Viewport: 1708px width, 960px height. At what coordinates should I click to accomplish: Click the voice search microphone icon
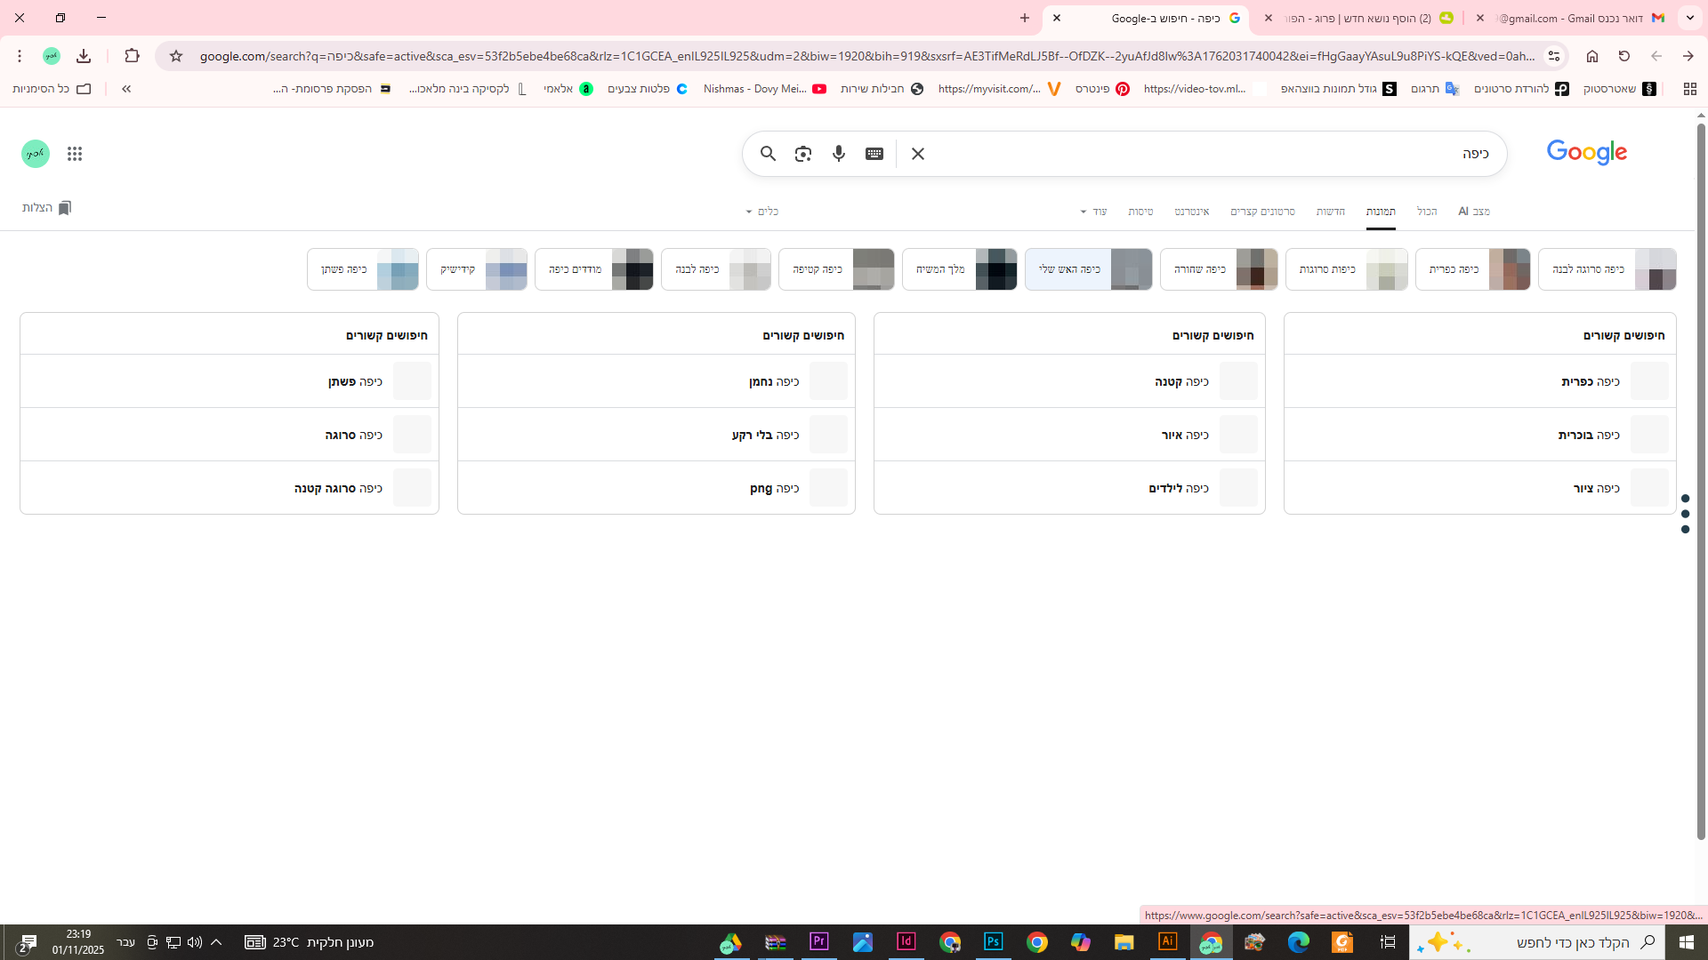click(x=838, y=154)
